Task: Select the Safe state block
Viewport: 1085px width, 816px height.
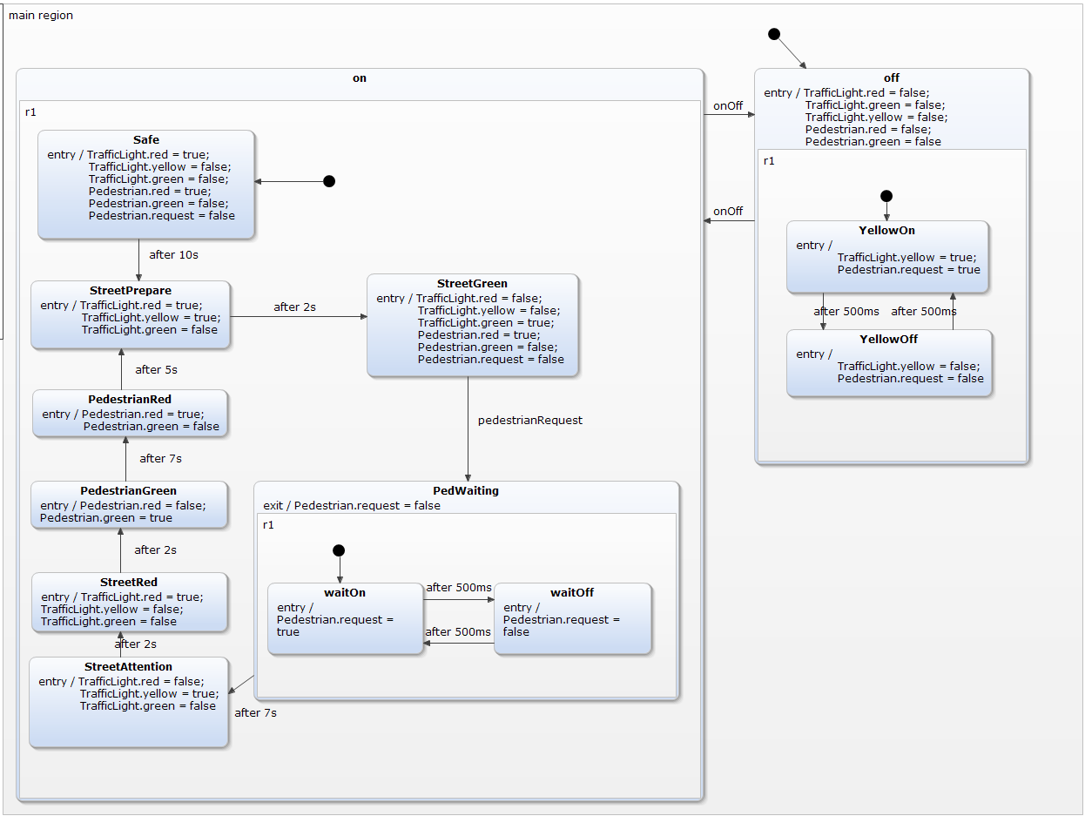Action: tap(145, 183)
